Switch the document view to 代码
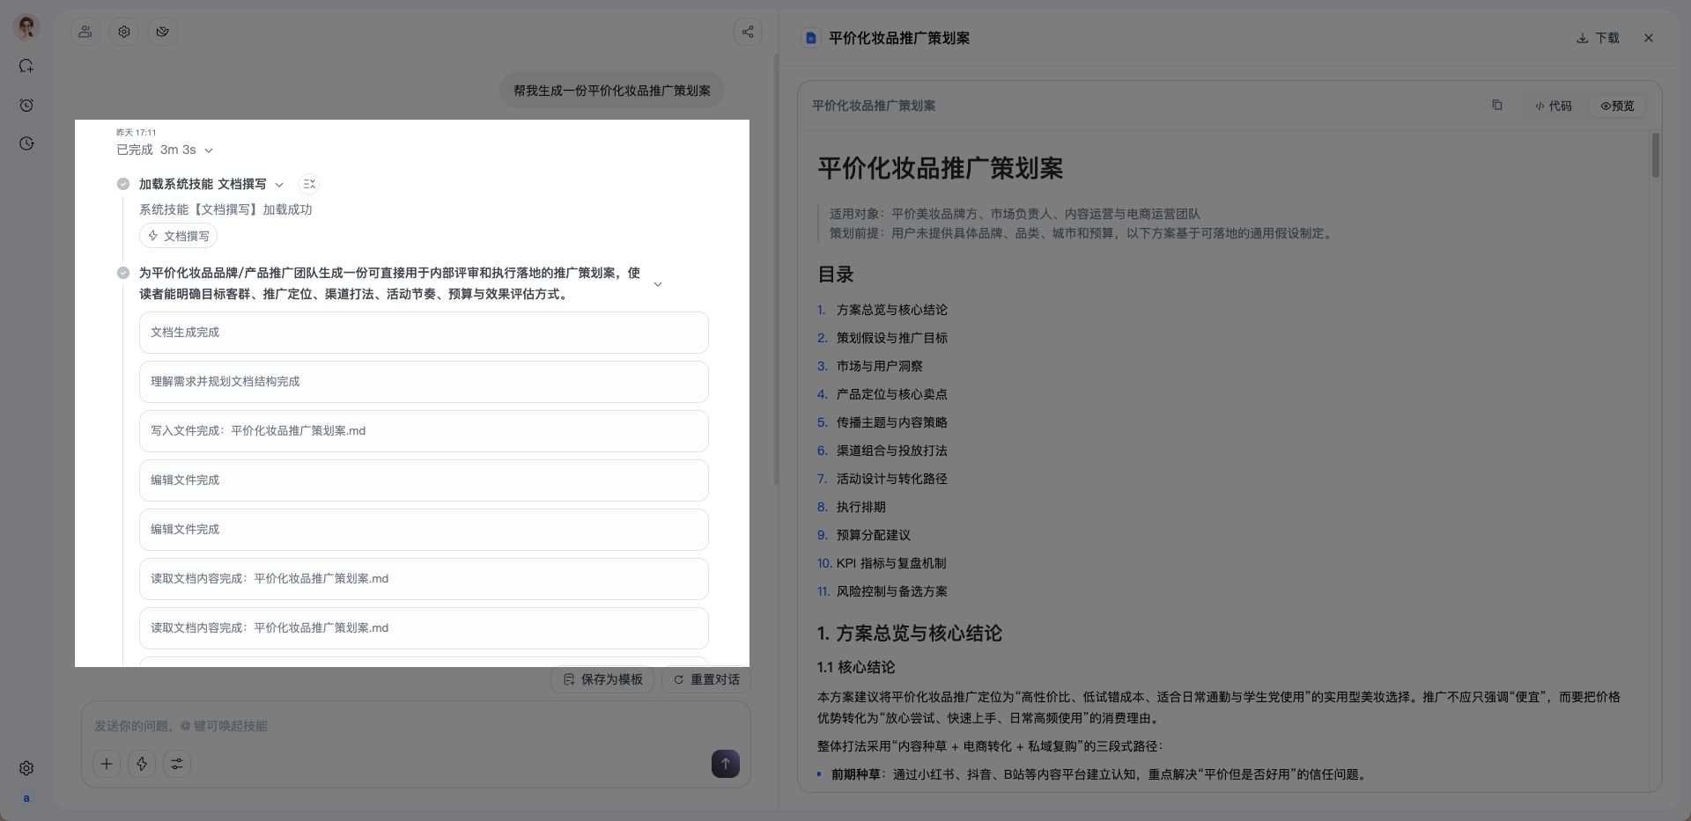The height and width of the screenshot is (821, 1691). click(x=1554, y=106)
